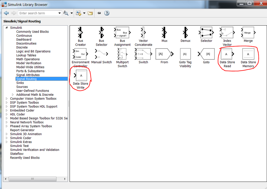267x189 pixels.
Task: Expand the DSP System Toolbox node
Action: coord(7,102)
